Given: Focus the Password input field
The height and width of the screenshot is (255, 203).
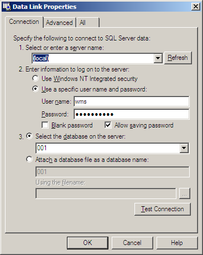Looking at the screenshot, I should click(x=132, y=114).
